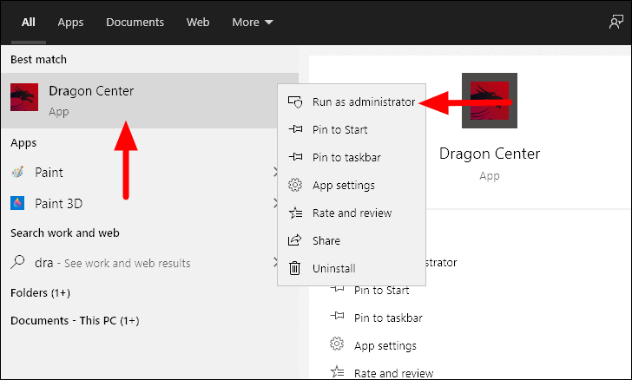Click the preview pane Pin to taskbar pin icon
Image resolution: width=632 pixels, height=380 pixels.
tap(338, 316)
